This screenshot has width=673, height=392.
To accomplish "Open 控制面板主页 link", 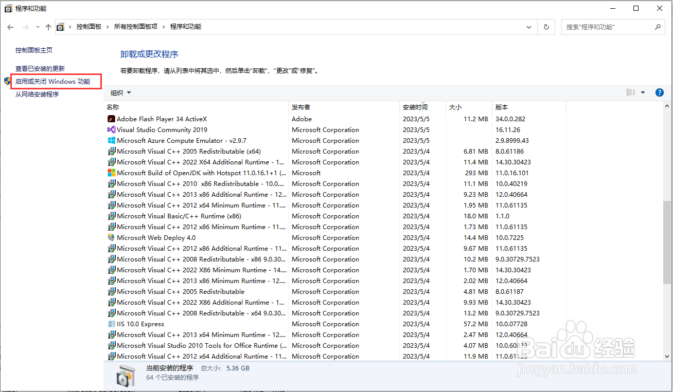I will click(x=34, y=50).
